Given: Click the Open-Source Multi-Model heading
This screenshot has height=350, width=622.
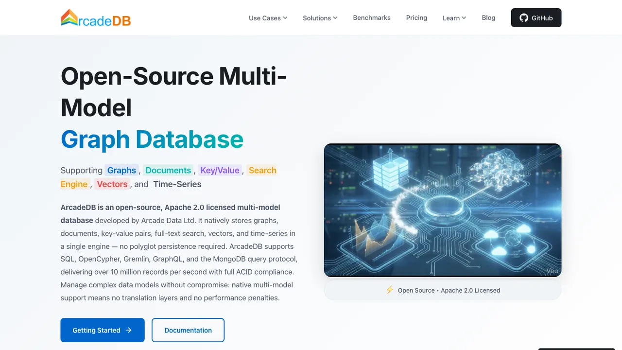Looking at the screenshot, I should [x=173, y=91].
